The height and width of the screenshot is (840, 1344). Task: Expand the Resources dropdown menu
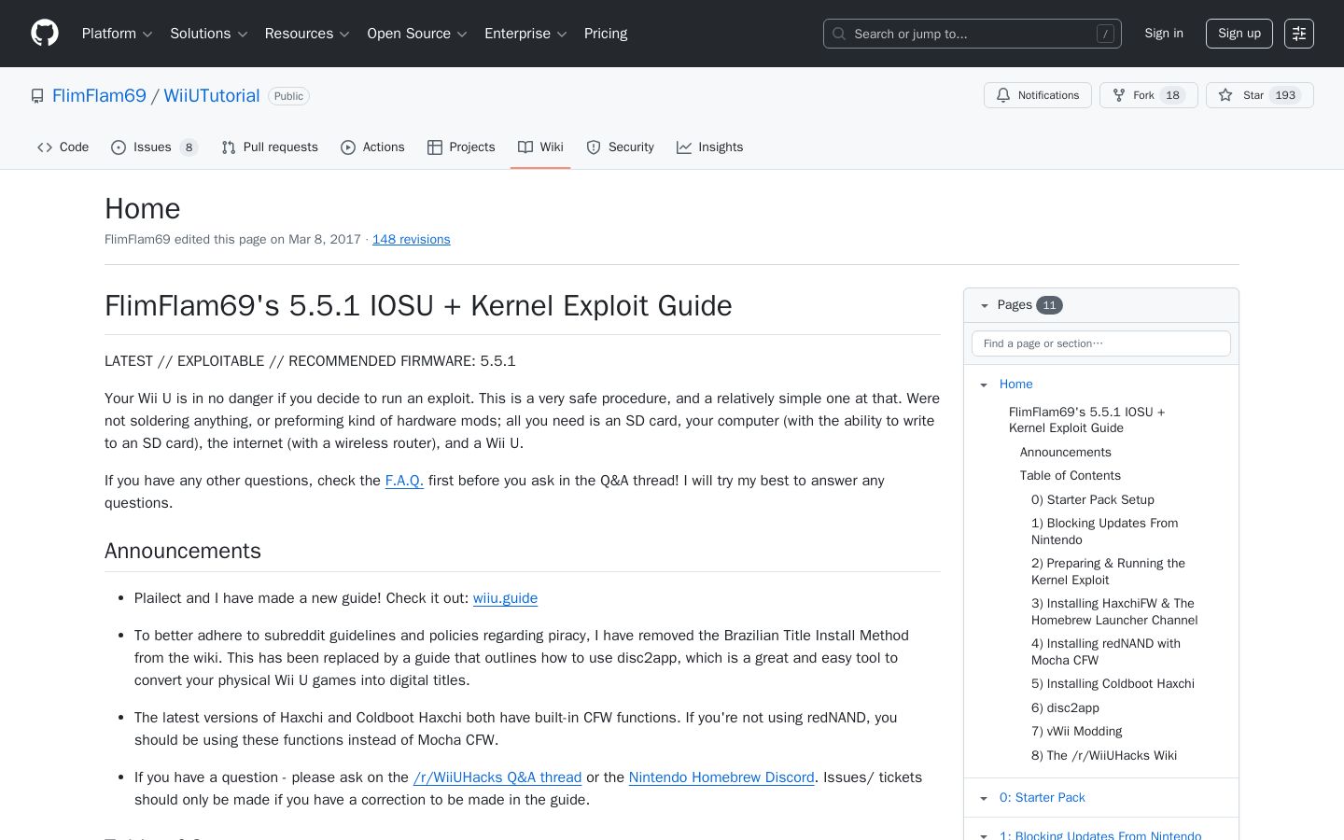(307, 34)
